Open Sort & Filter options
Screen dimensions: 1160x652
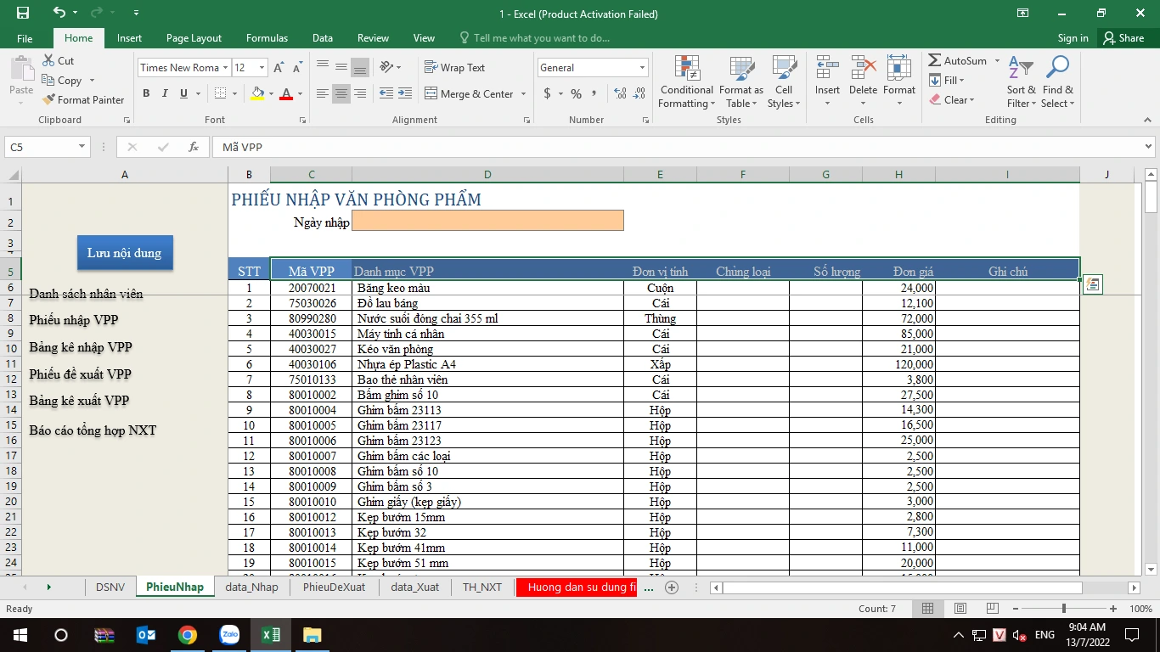click(x=1022, y=82)
